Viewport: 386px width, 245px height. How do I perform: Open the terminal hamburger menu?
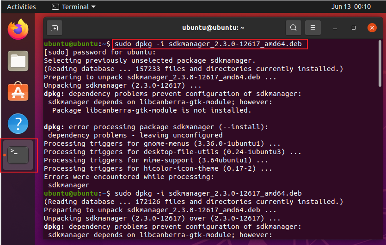click(312, 28)
